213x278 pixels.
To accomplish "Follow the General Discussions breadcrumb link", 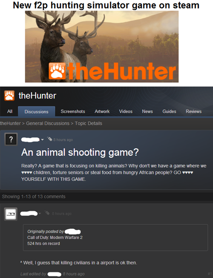I will pyautogui.click(x=48, y=123).
